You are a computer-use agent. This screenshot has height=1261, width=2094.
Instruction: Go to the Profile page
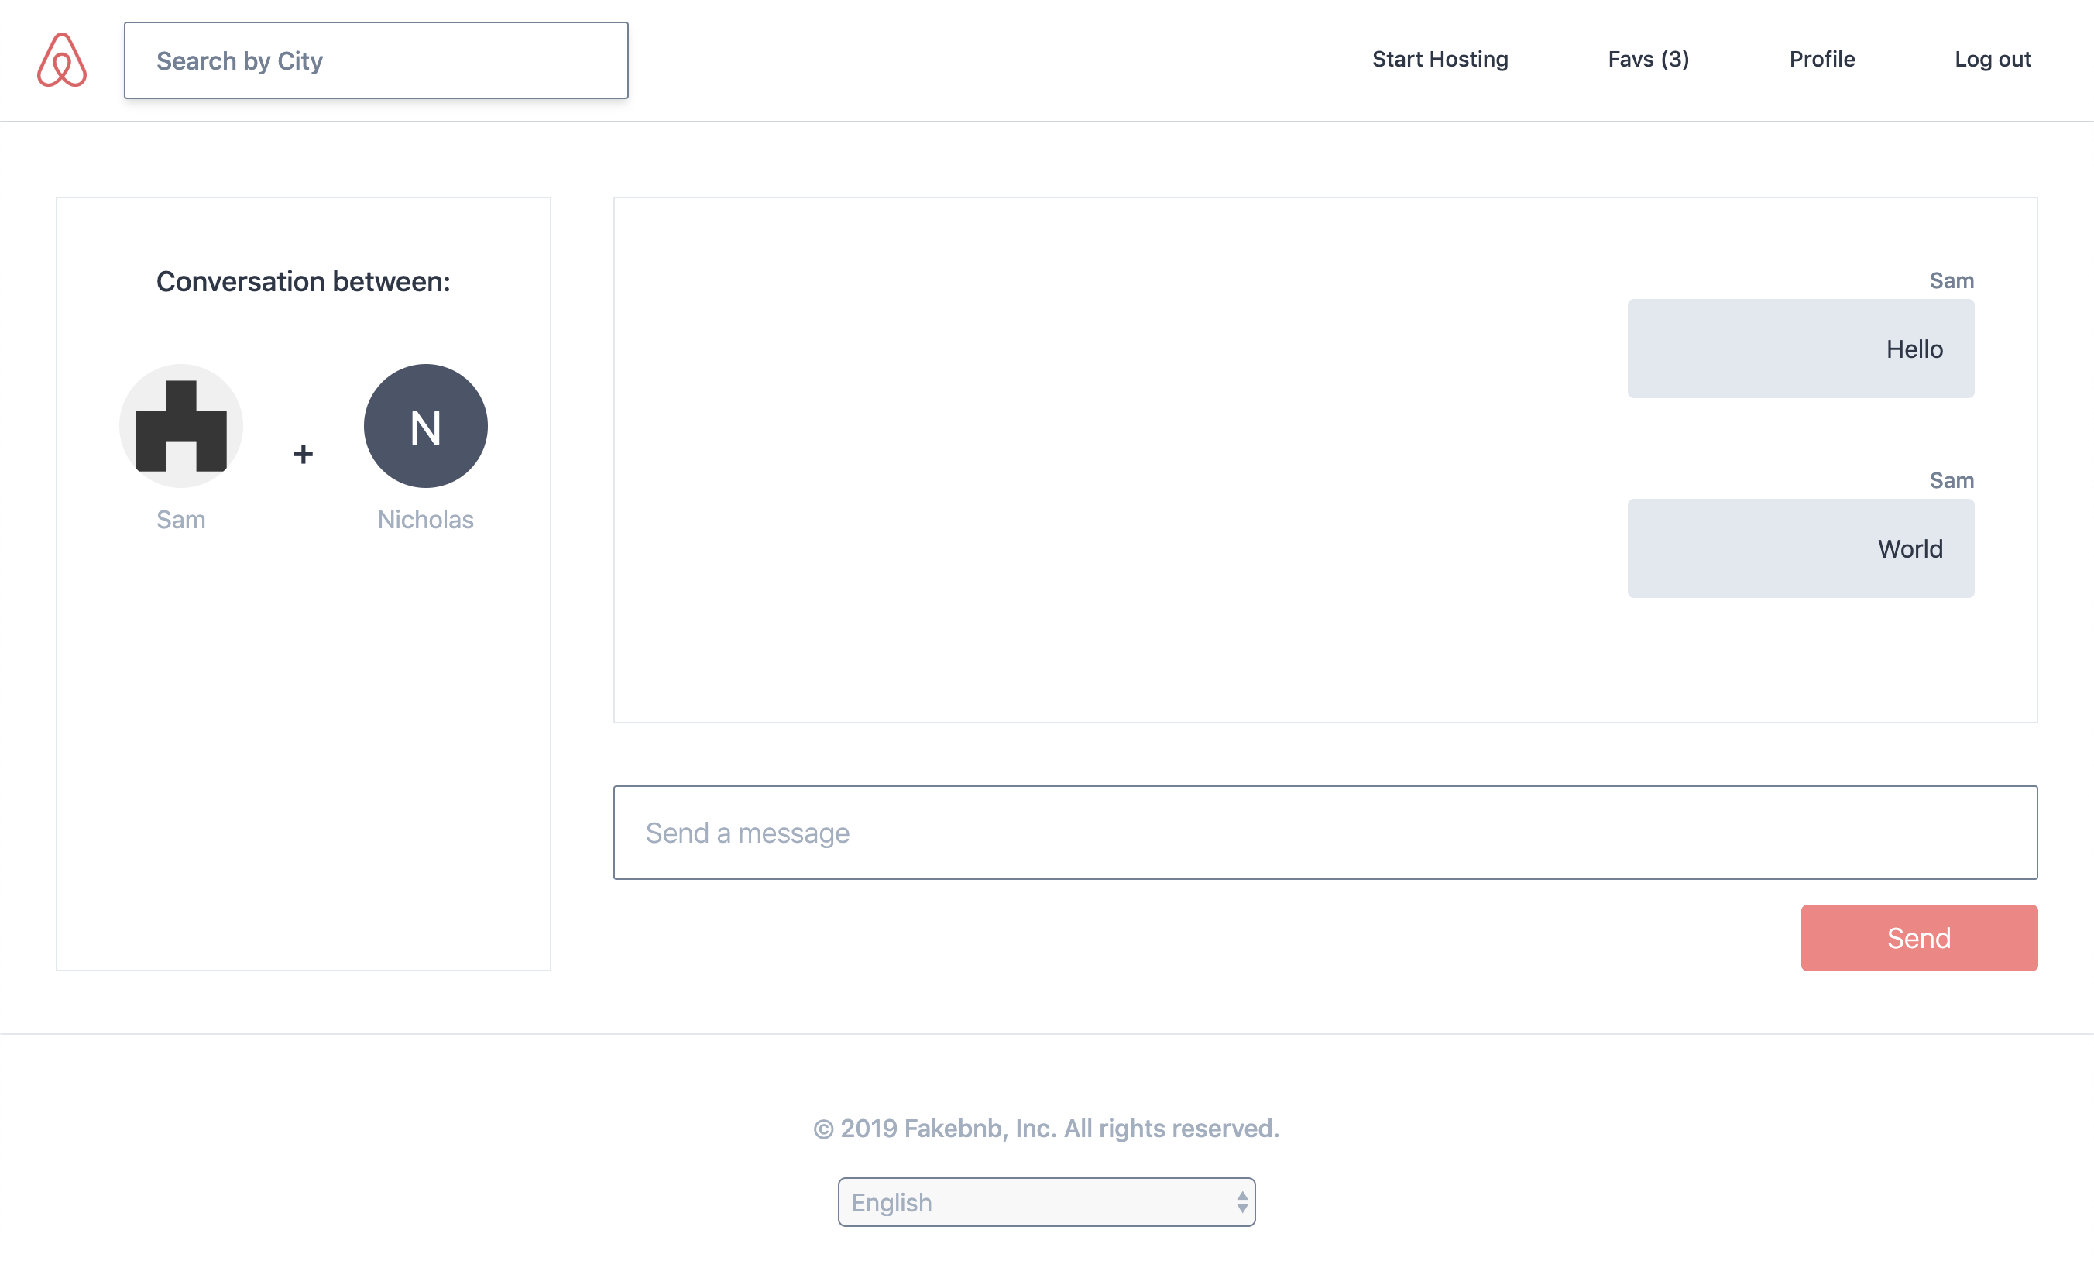pyautogui.click(x=1821, y=60)
